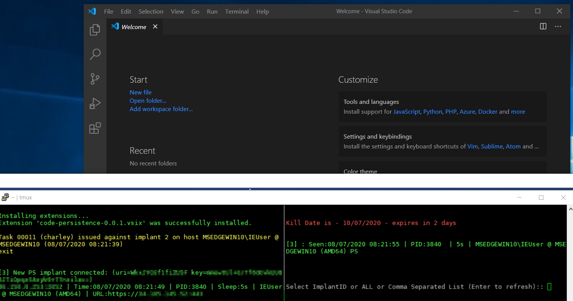Open the Selection menu
This screenshot has height=301, width=573.
point(151,11)
